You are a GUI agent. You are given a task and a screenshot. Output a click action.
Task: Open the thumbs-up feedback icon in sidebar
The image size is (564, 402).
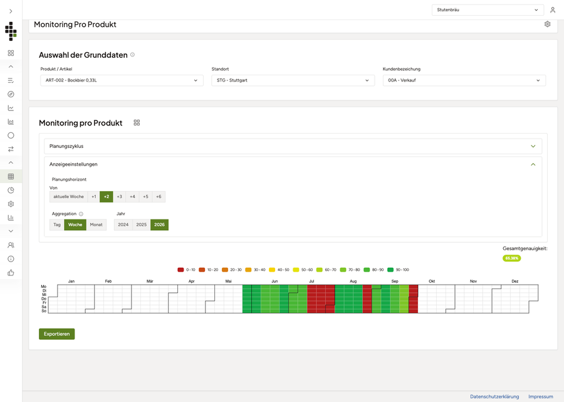[x=11, y=273]
